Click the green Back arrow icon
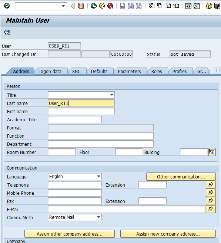The width and height of the screenshot is (221, 243). pos(94,6)
